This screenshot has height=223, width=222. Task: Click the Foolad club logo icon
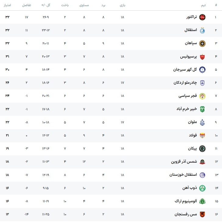(x=203, y=136)
